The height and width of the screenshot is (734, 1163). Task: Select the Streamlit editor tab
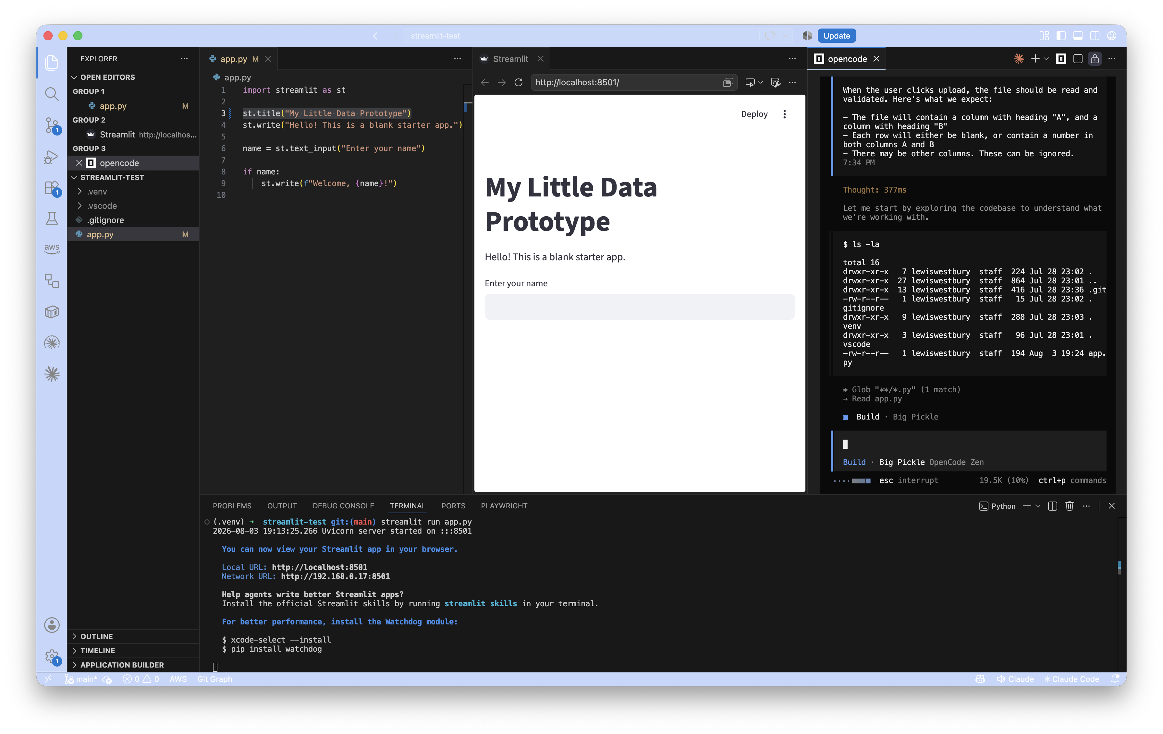511,59
